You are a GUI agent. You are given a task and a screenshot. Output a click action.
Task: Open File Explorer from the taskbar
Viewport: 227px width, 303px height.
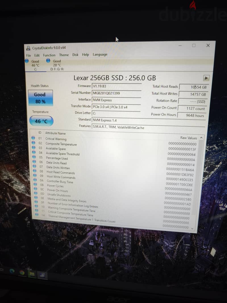pyautogui.click(x=32, y=274)
